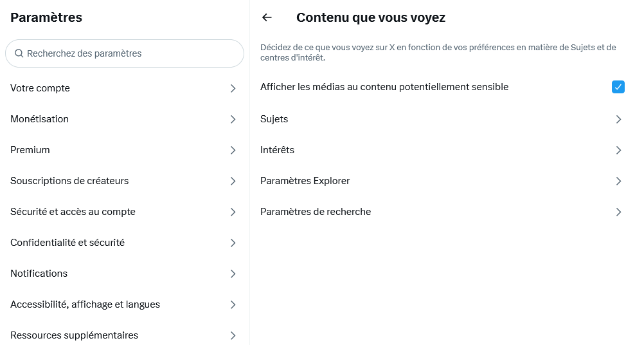Screen dimensions: 635x345
Task: Click the search magnifier icon
Action: coord(19,53)
